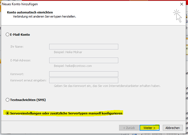Click the Beispiel: heike@contoso.com hint text
Screen dimensions: 188x135
[73, 66]
